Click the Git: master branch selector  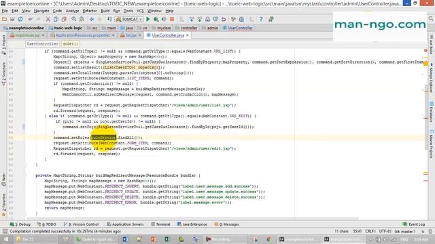pos(405,231)
